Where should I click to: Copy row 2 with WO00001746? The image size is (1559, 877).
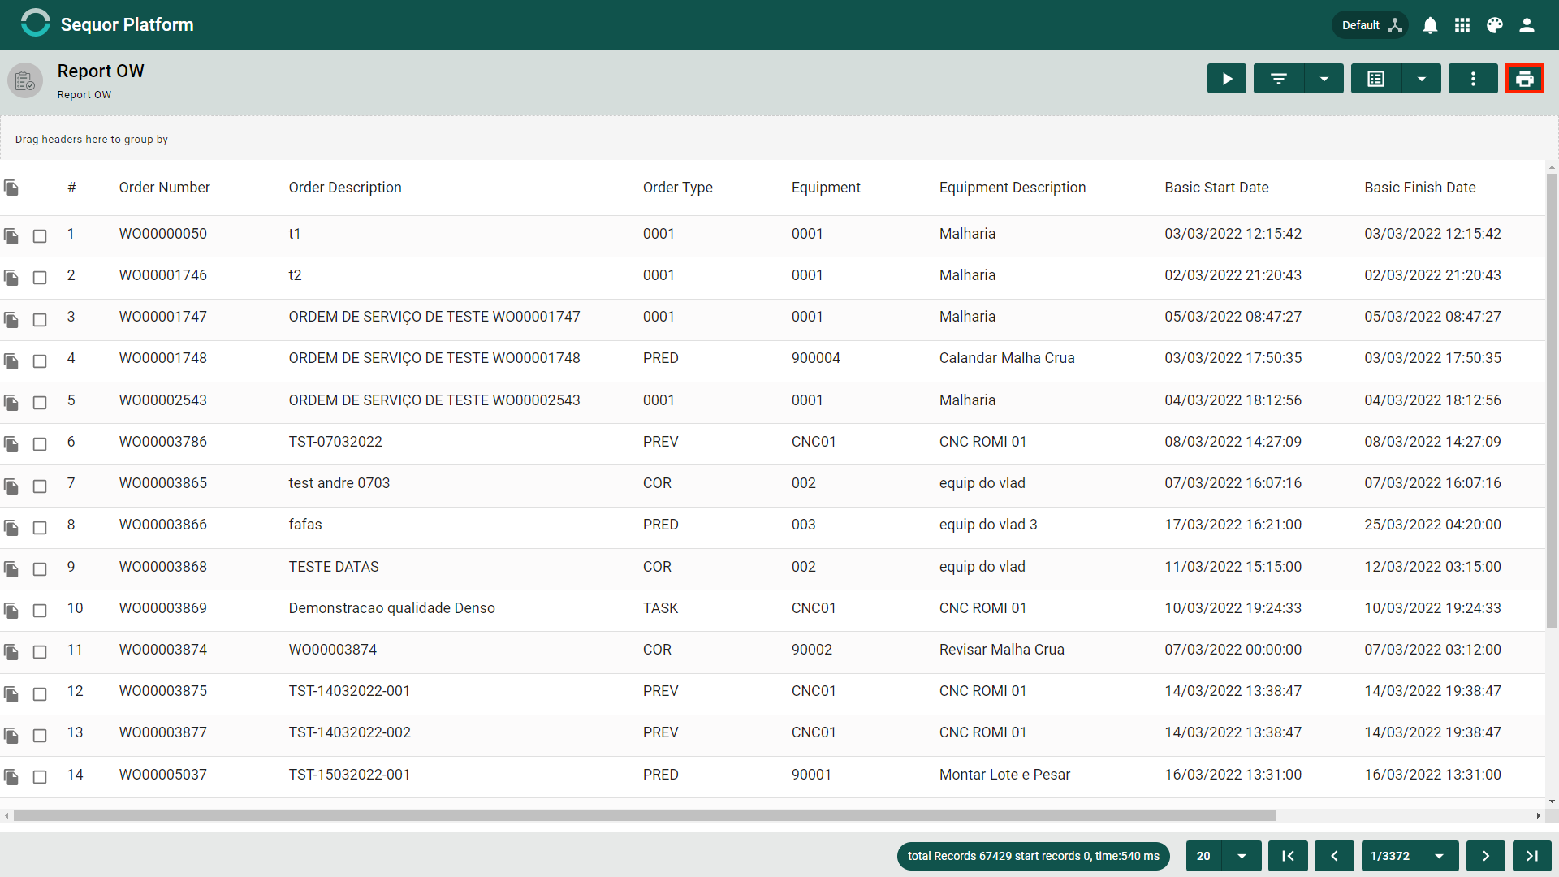point(11,278)
